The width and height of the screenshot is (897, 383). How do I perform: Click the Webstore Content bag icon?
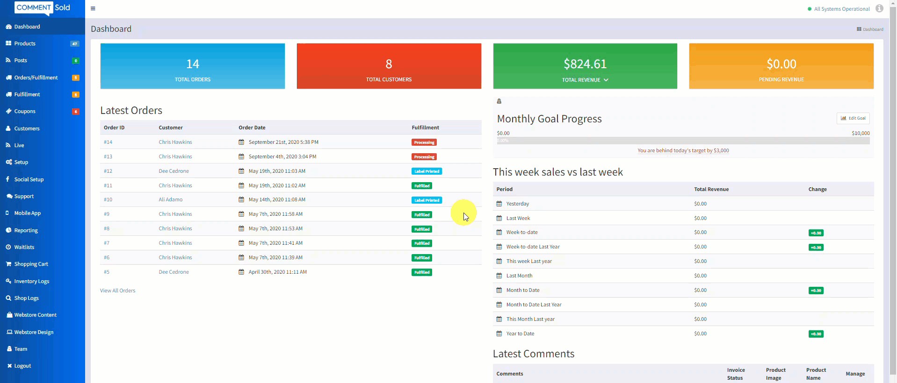(x=9, y=315)
